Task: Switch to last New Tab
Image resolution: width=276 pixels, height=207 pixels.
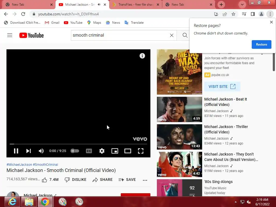Action: point(188,5)
